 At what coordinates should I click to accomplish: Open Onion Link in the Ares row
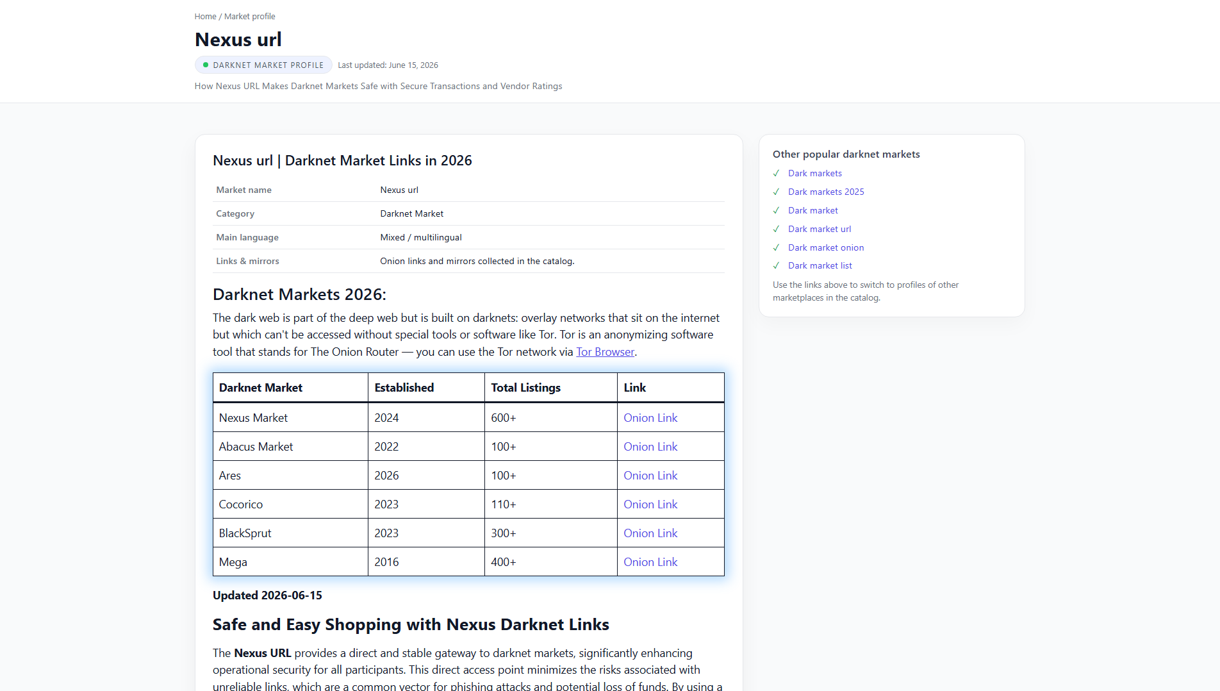pos(650,476)
